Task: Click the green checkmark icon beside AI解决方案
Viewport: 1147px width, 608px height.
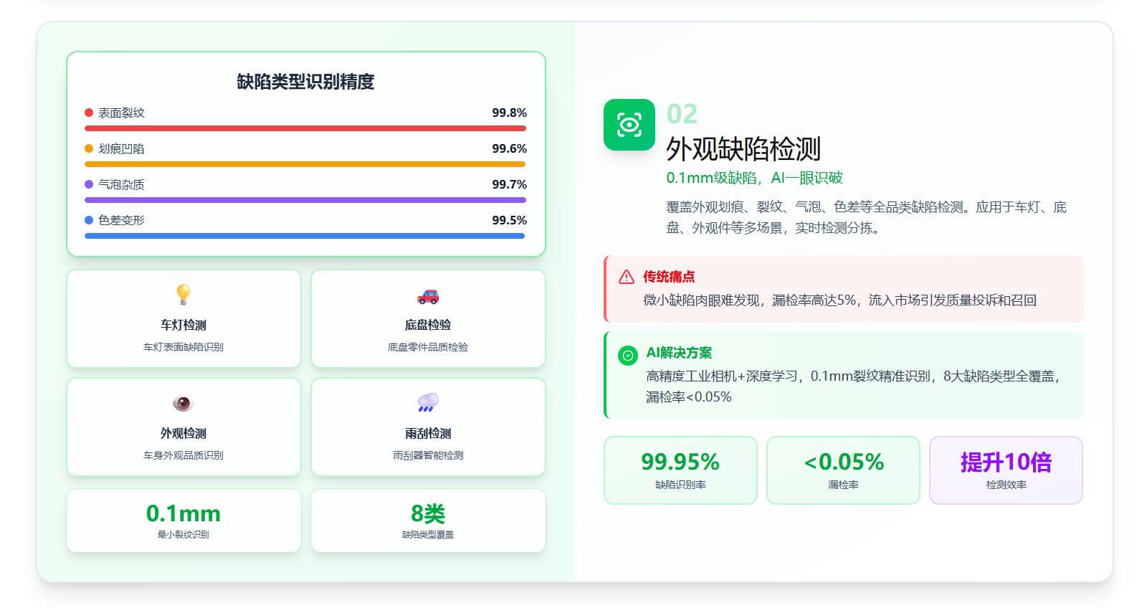Action: (x=627, y=355)
